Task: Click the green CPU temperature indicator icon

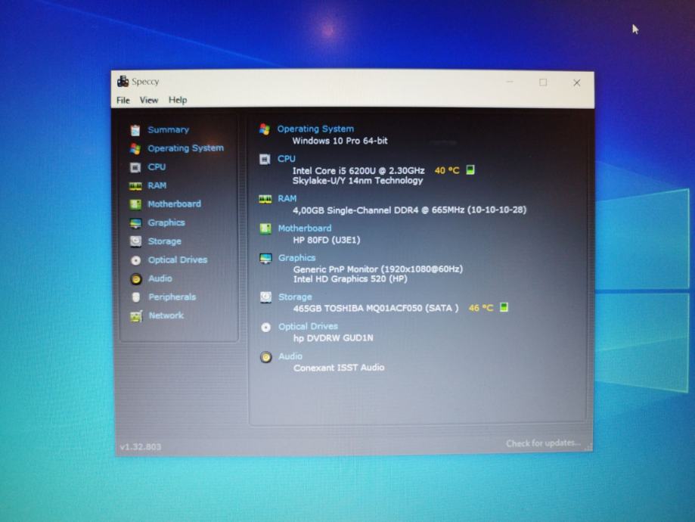Action: point(470,170)
